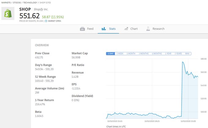Click the price spike peak on chart

point(183,62)
